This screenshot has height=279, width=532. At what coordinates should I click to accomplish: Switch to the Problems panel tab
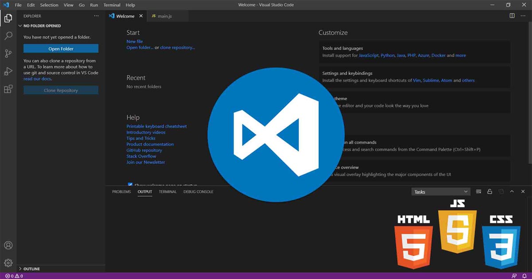pyautogui.click(x=121, y=192)
